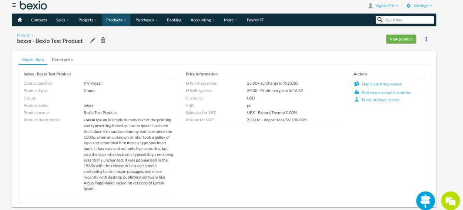The height and width of the screenshot is (210, 463).
Task: Click Add new product in a series
Action: [386, 92]
